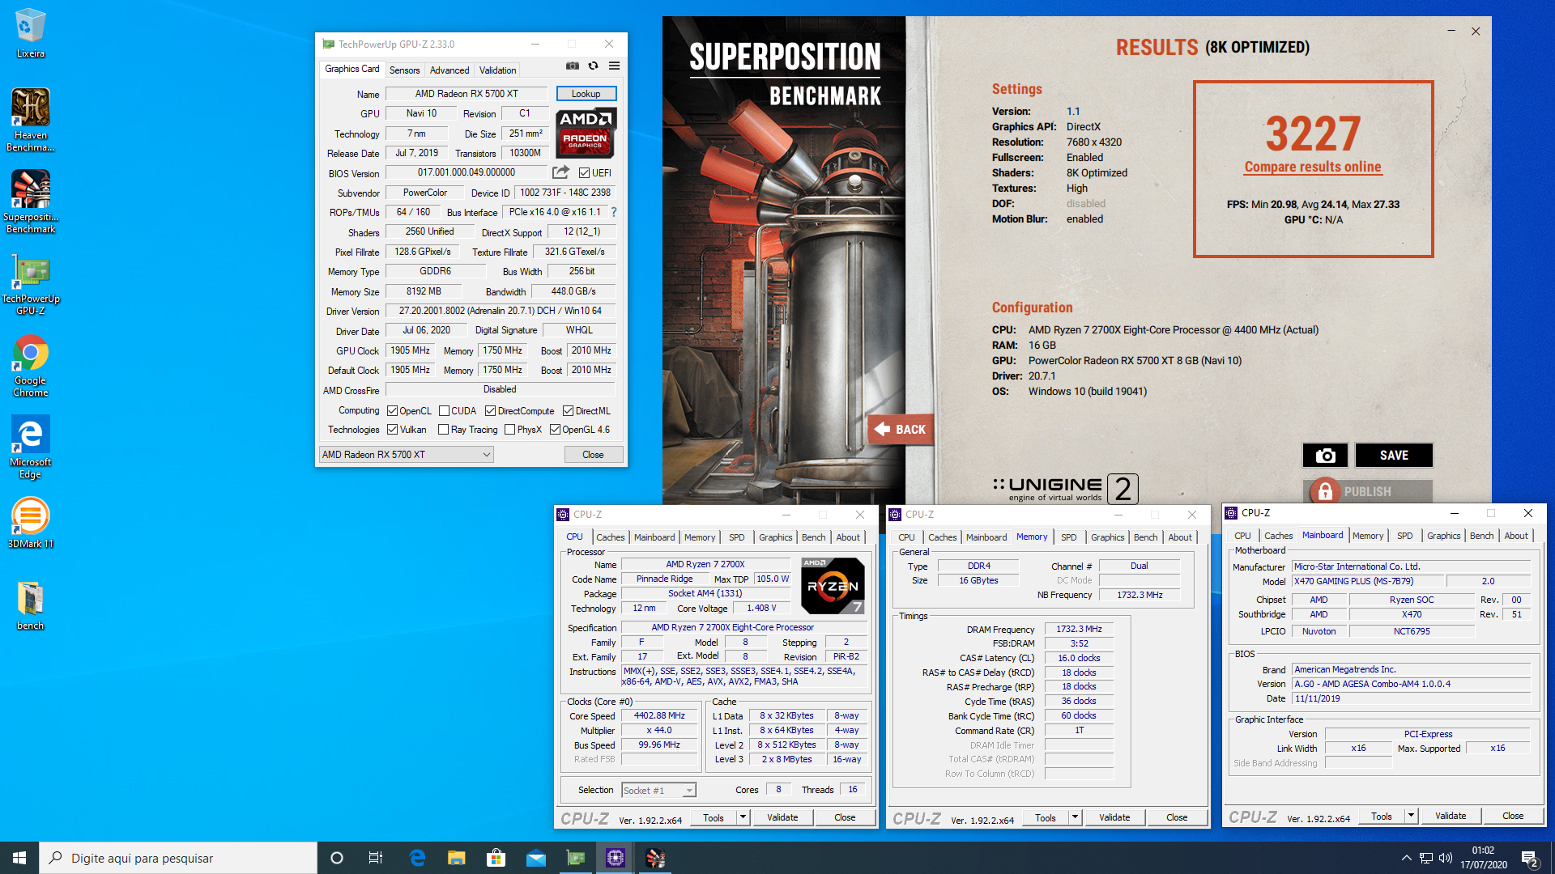
Task: Click the BIOS export share icon
Action: (x=560, y=172)
